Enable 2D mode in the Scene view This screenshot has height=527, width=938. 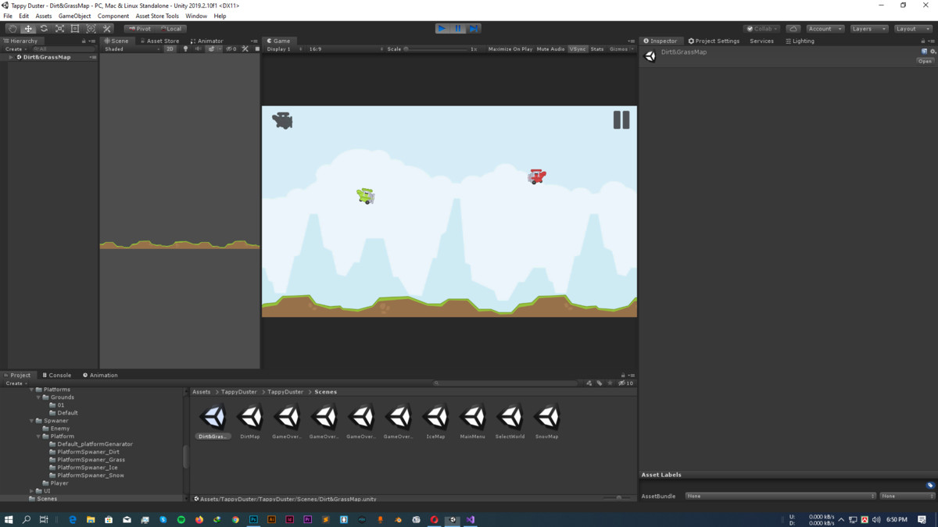pos(170,48)
